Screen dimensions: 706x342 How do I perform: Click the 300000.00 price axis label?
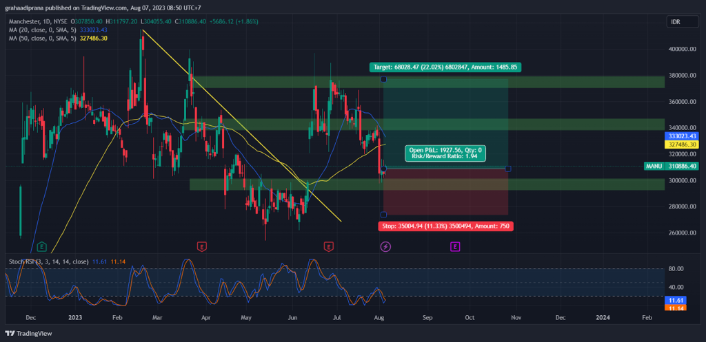[x=683, y=180]
